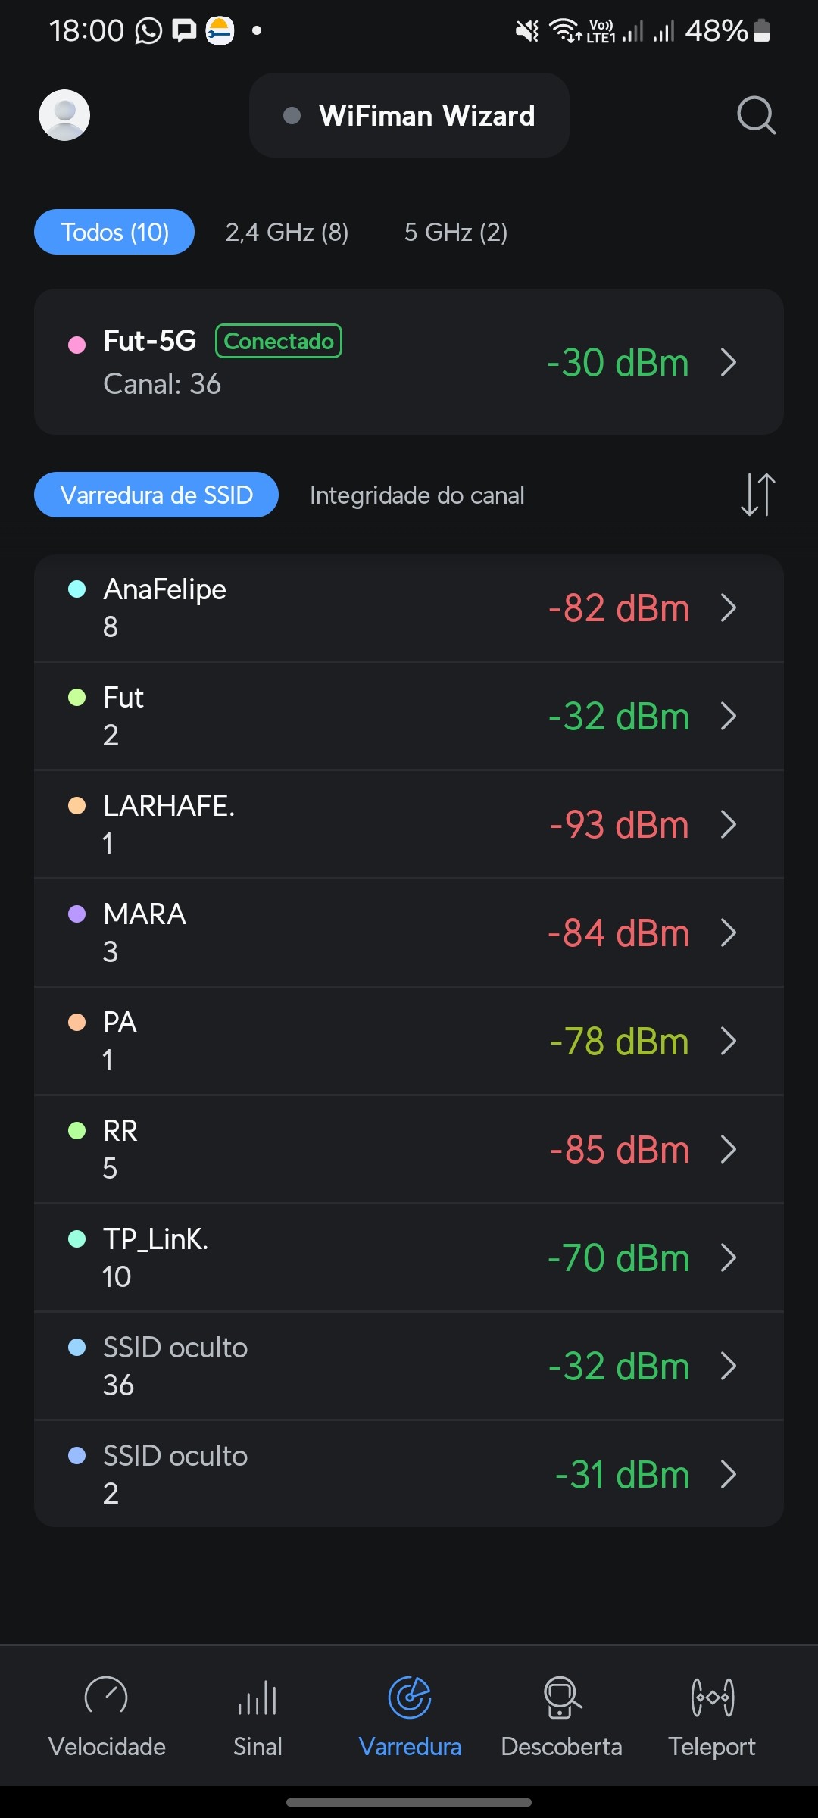Click the sort arrows icon
Image resolution: width=818 pixels, height=1818 pixels.
coord(757,495)
